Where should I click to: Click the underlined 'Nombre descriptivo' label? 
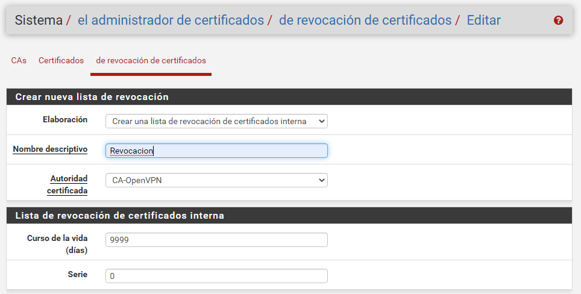pyautogui.click(x=50, y=149)
